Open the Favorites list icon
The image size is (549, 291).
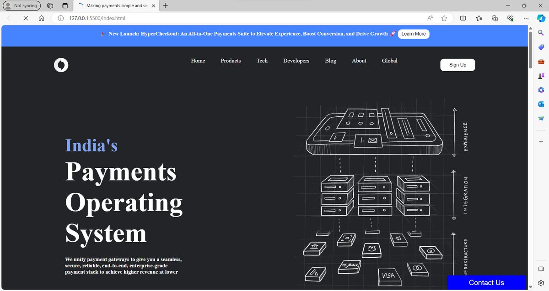[479, 18]
